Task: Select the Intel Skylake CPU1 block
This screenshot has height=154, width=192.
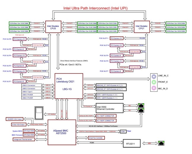Action: point(142,27)
